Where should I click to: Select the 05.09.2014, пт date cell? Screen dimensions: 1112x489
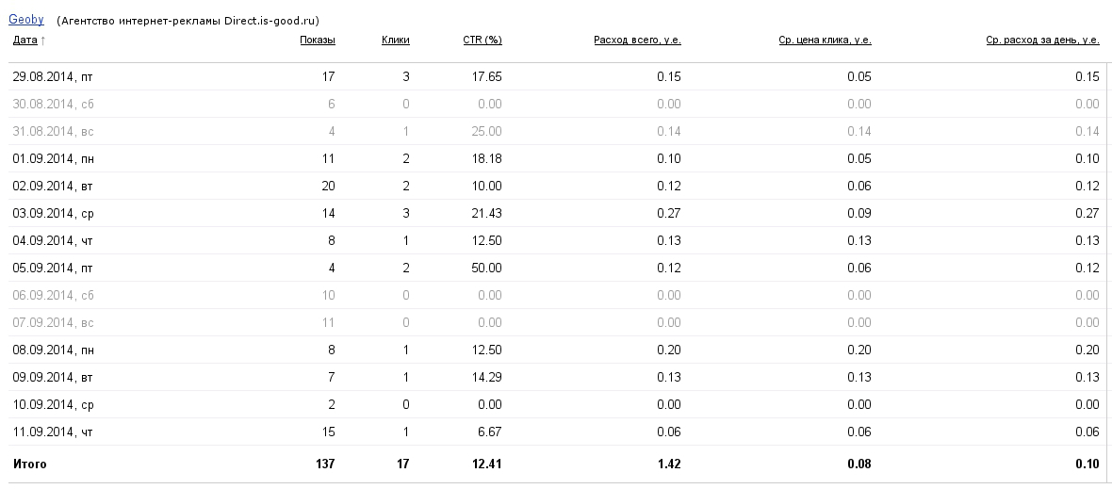coord(53,268)
